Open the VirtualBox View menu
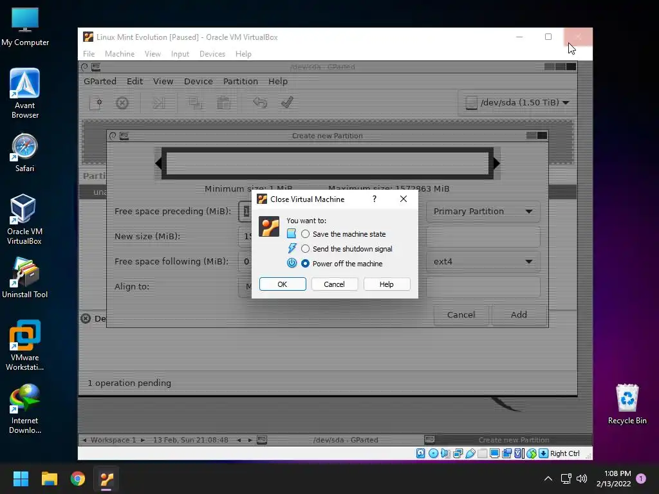This screenshot has width=659, height=494. pyautogui.click(x=153, y=54)
